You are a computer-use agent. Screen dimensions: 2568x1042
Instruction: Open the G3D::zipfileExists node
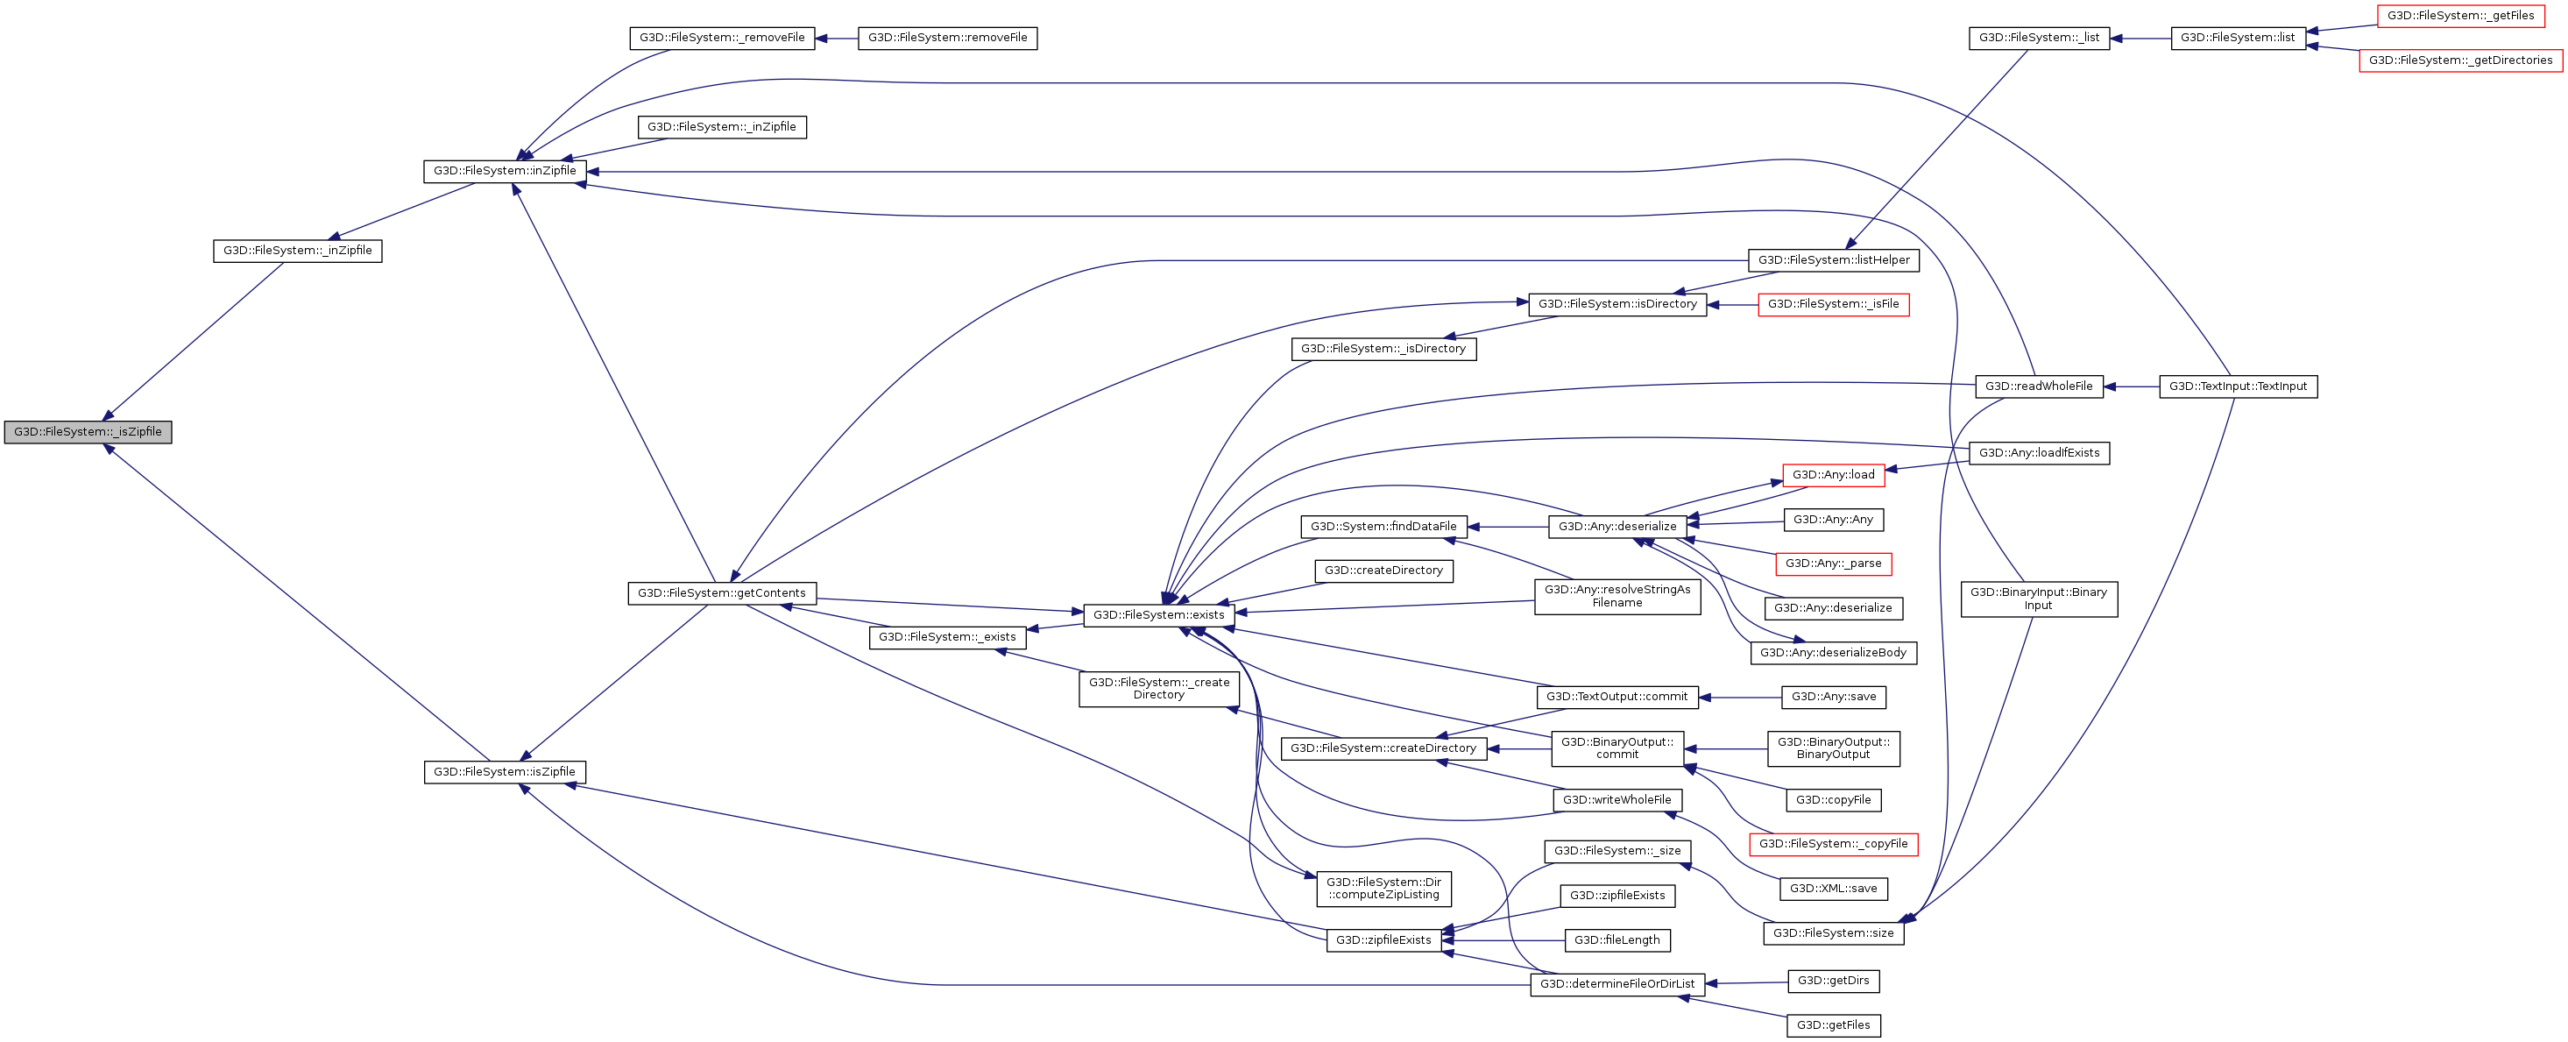[1383, 940]
